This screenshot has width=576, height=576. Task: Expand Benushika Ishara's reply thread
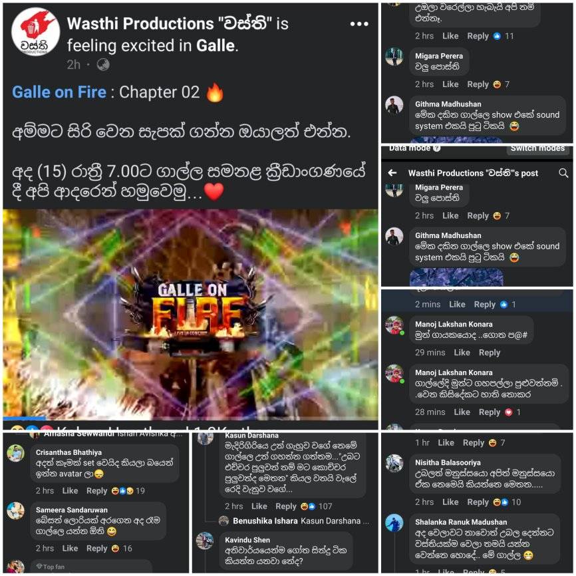pyautogui.click(x=297, y=521)
